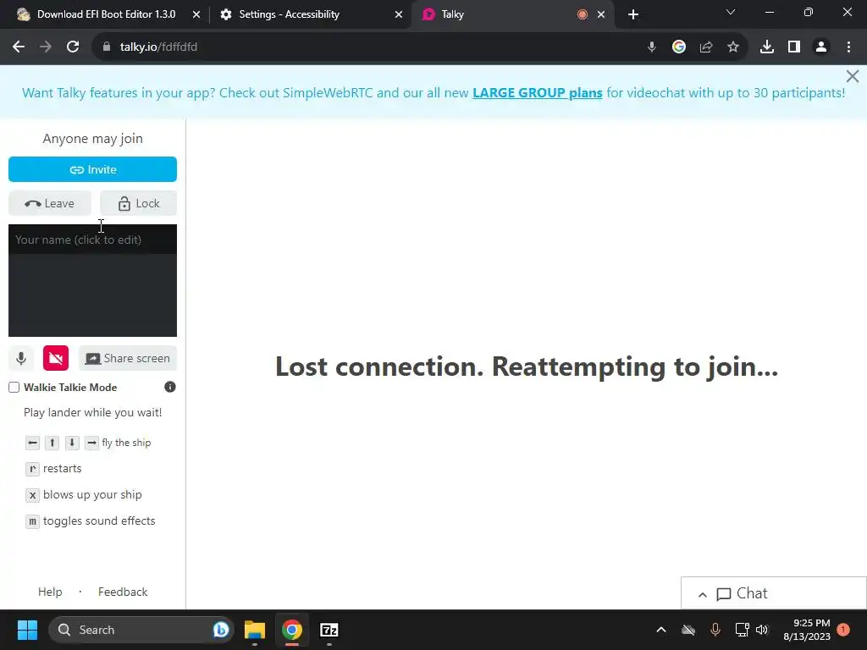Click the taskbar Search box

141,630
